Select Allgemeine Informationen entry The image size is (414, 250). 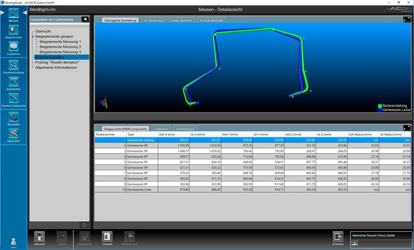[56, 68]
